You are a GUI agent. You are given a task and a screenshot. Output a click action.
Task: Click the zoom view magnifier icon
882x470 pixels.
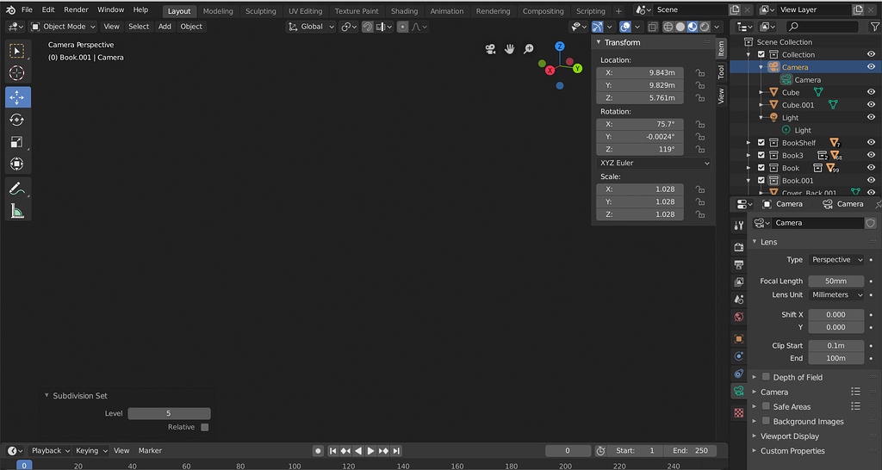coord(528,49)
